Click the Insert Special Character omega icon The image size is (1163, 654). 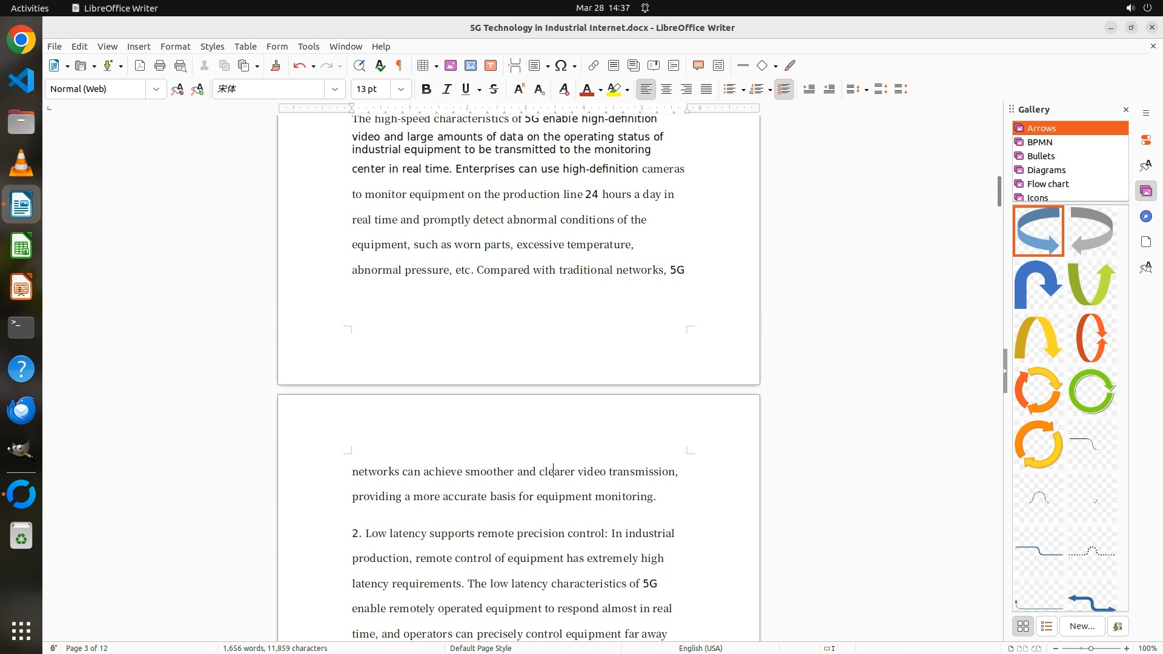561,65
